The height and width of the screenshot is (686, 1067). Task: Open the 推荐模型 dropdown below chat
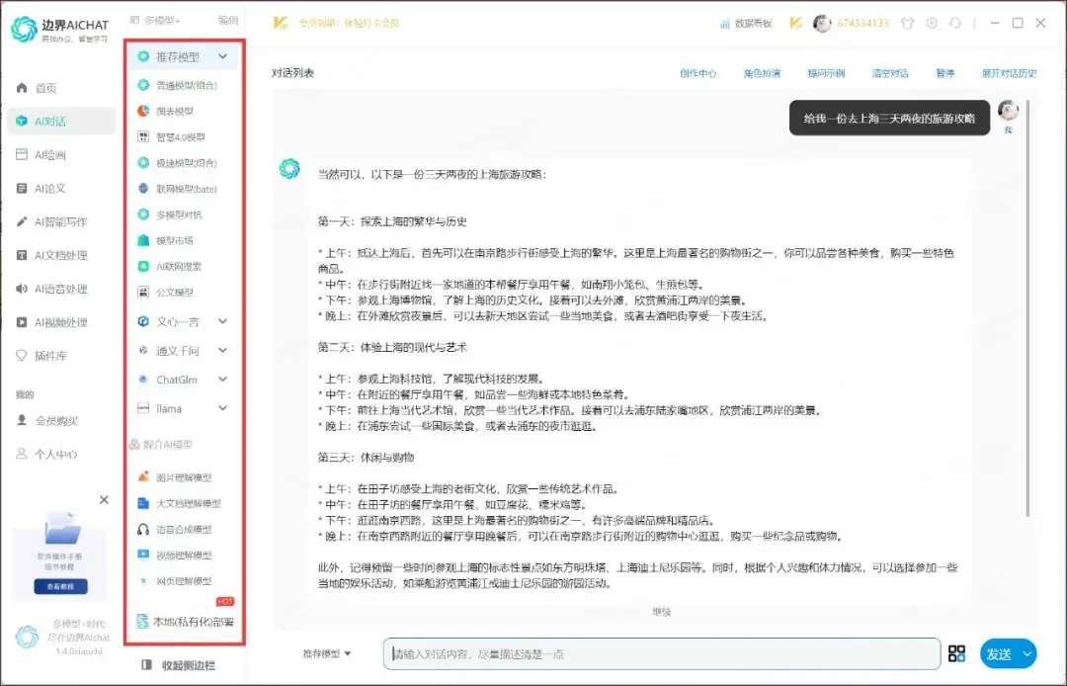327,653
